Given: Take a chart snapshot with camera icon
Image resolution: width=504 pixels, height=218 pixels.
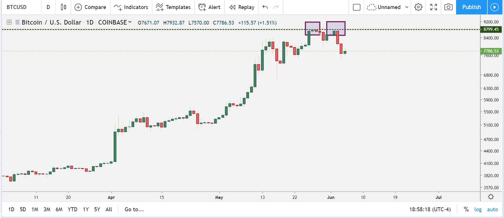Looking at the screenshot, I should [448, 7].
